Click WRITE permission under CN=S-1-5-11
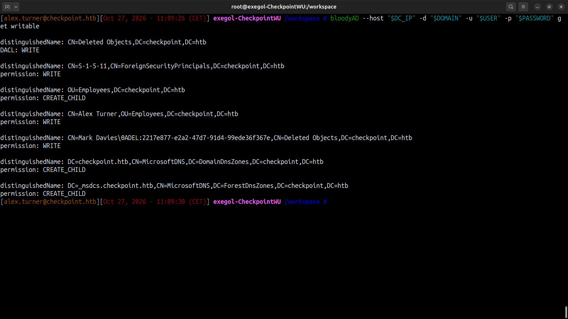Image resolution: width=568 pixels, height=319 pixels. click(52, 74)
